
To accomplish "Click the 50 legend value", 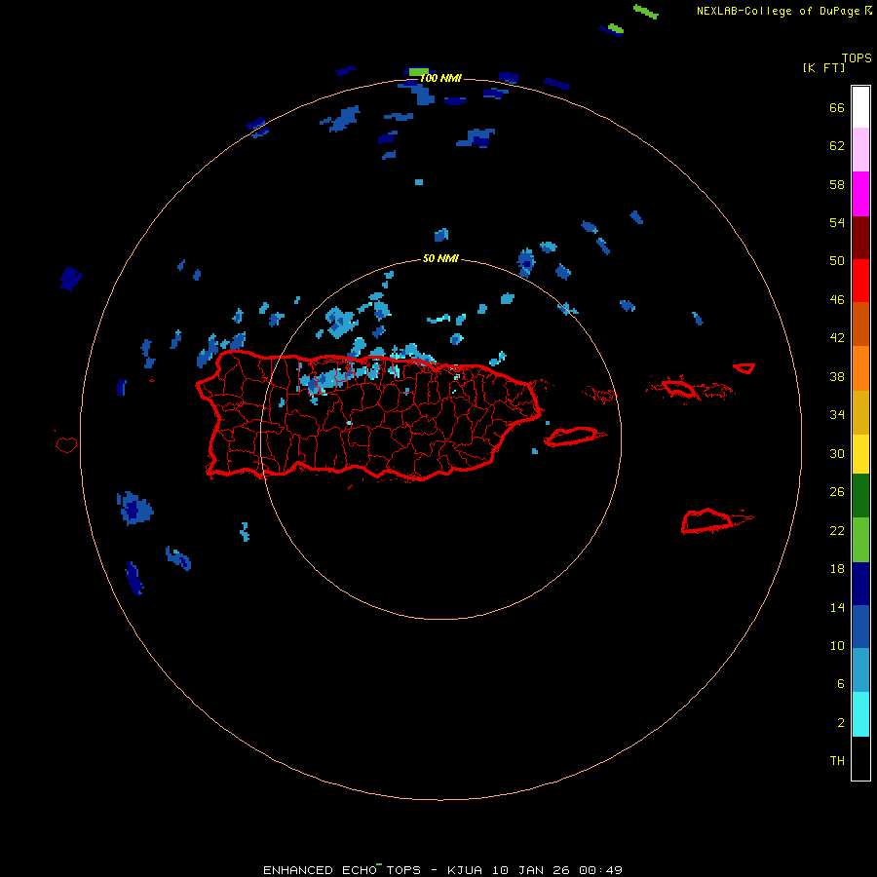I will (837, 260).
